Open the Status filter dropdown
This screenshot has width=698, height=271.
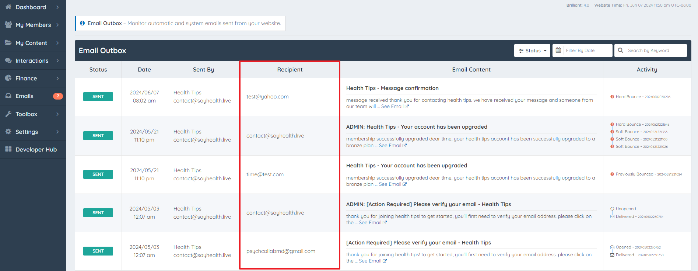click(532, 51)
